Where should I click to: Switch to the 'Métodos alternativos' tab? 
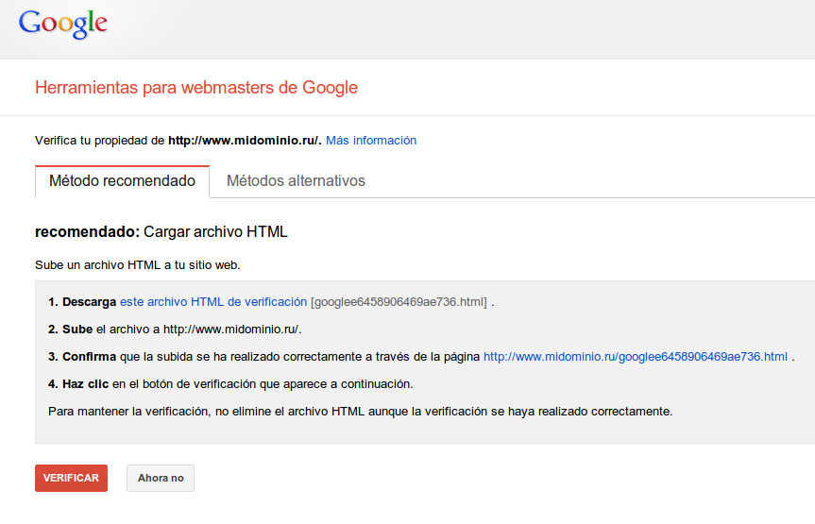point(296,181)
